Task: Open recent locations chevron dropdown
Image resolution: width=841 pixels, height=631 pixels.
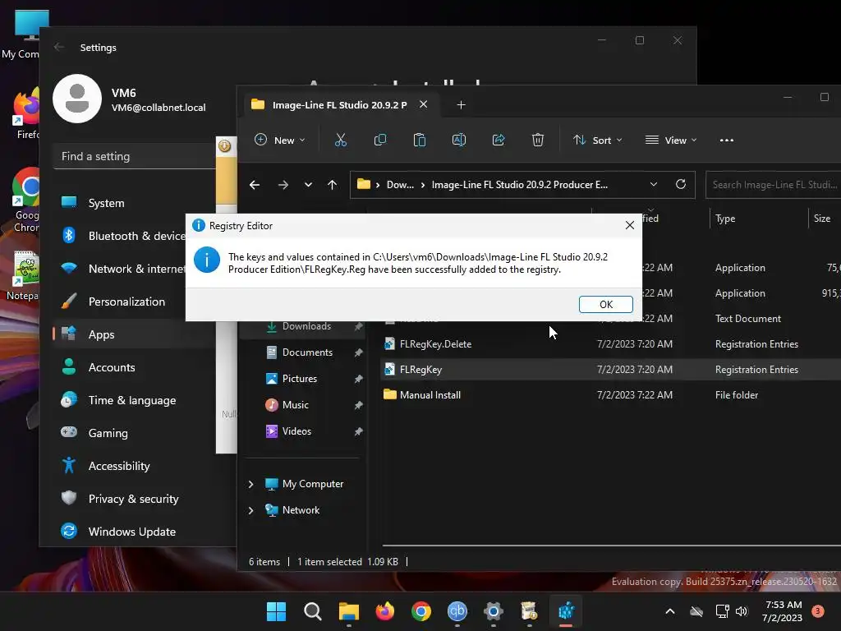Action: [308, 185]
